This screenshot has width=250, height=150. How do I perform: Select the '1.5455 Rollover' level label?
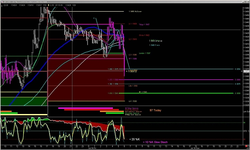pos(135,12)
